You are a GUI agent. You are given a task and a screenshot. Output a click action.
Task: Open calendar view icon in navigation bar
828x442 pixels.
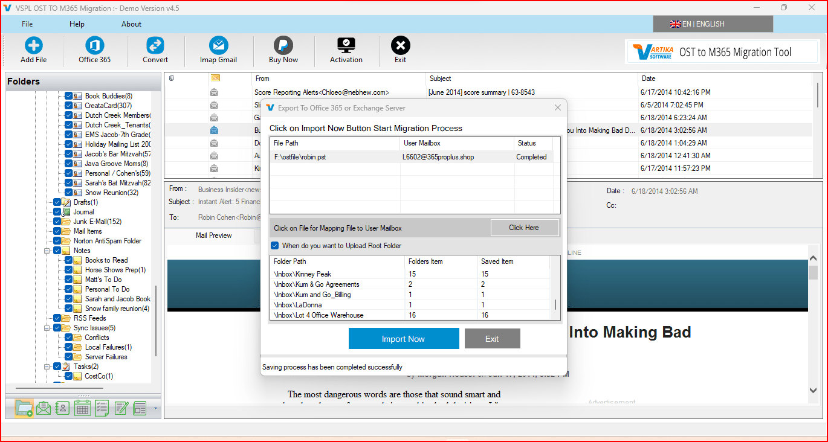point(82,408)
